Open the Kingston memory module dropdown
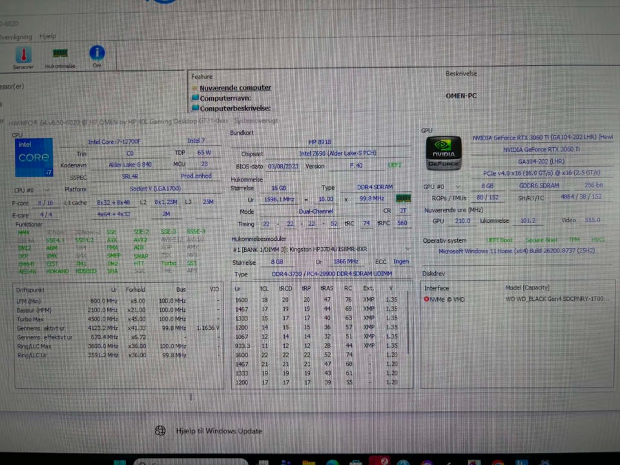 pos(408,249)
